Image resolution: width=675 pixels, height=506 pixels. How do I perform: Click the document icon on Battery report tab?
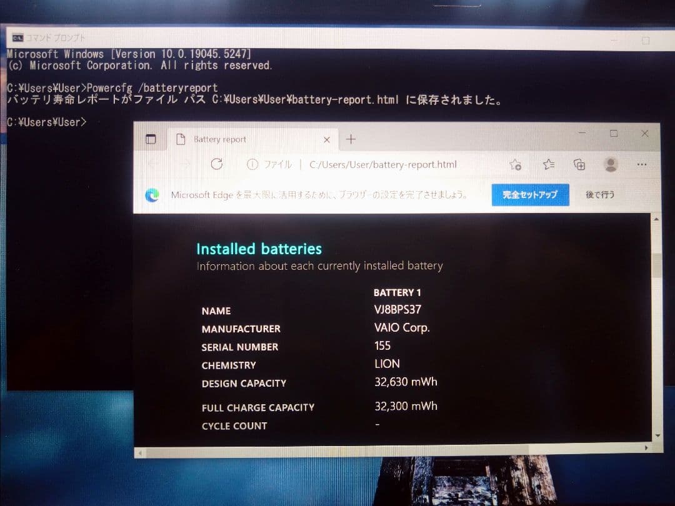(x=180, y=139)
